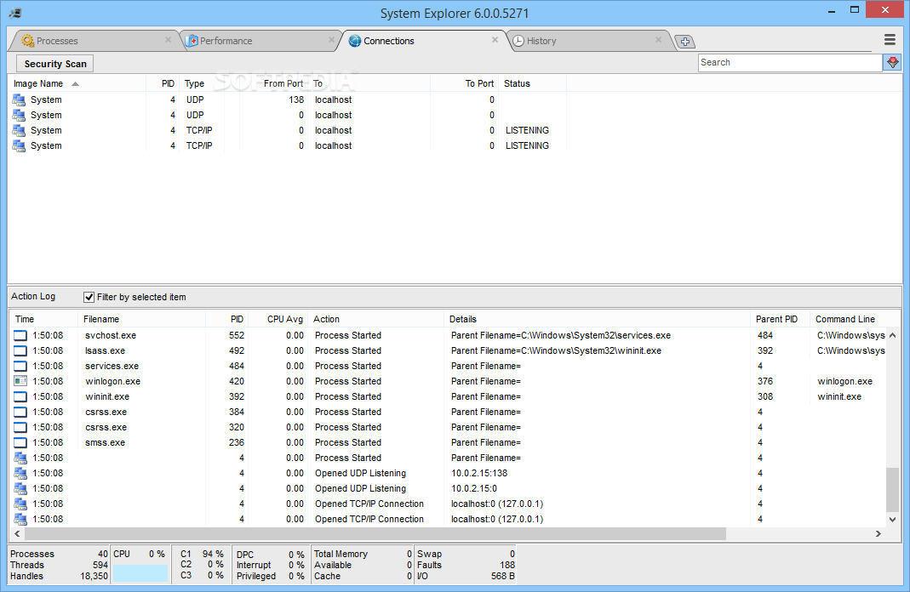Viewport: 910px width, 592px height.
Task: Click the I/O 568 B status entry
Action: (x=466, y=577)
